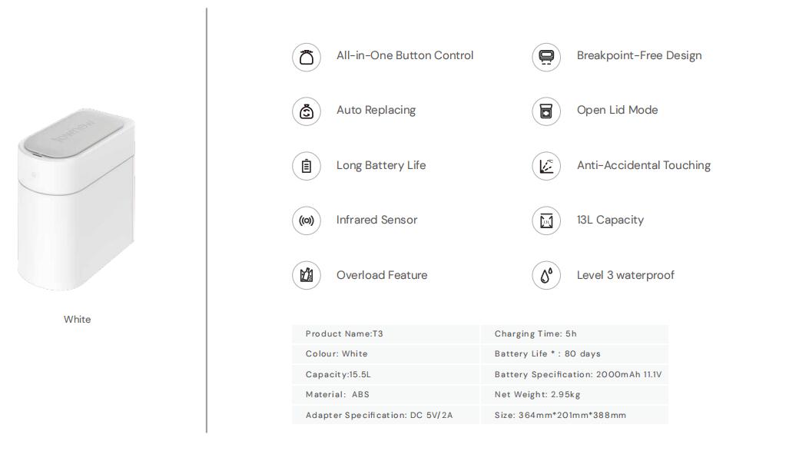The width and height of the screenshot is (786, 451).
Task: Select the Breakpoint-Free Design icon
Action: tap(546, 57)
